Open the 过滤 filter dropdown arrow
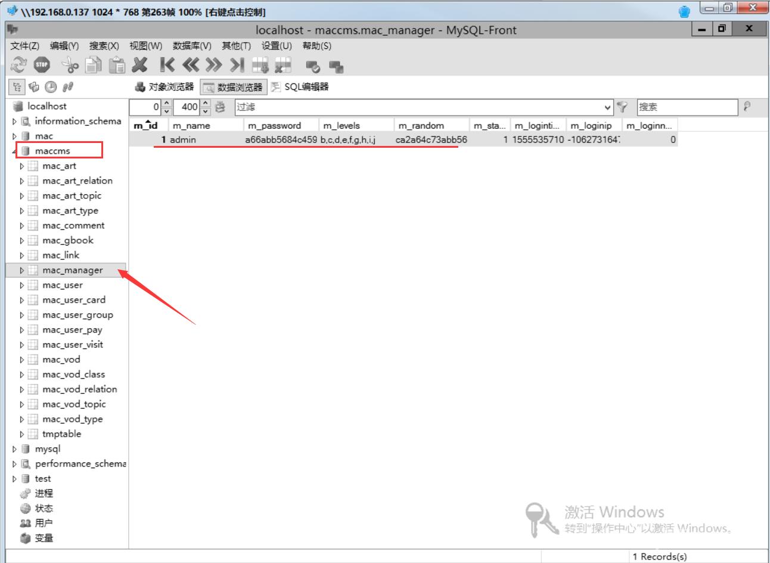 (608, 107)
